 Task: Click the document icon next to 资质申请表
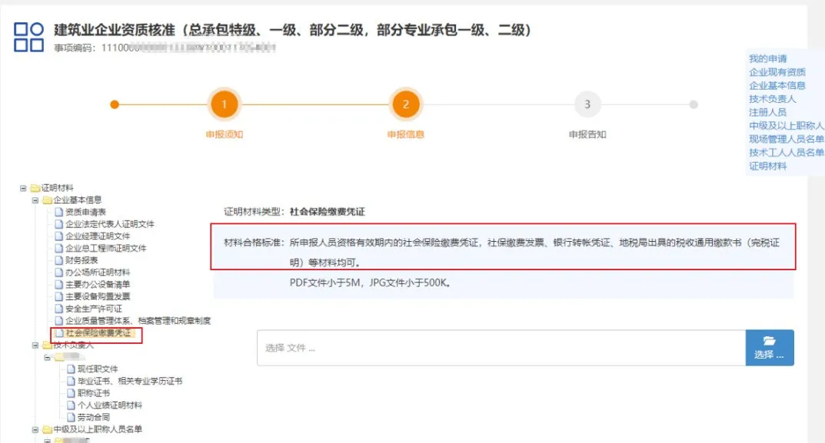[59, 212]
